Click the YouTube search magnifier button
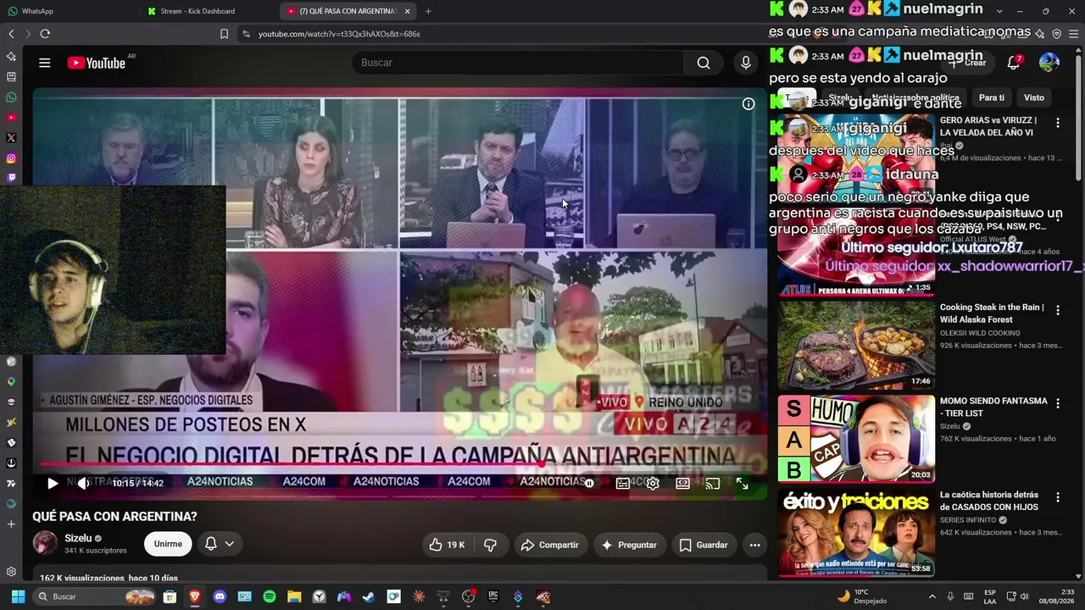The width and height of the screenshot is (1085, 610). tap(704, 63)
